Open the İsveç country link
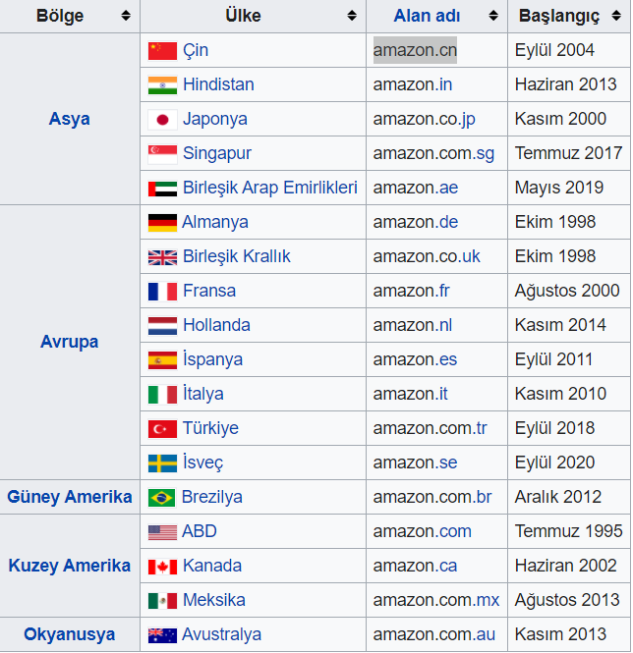The image size is (633, 653). 203,463
